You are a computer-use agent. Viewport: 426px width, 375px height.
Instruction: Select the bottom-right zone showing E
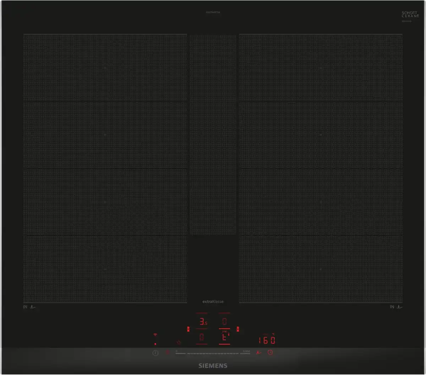coord(224,337)
